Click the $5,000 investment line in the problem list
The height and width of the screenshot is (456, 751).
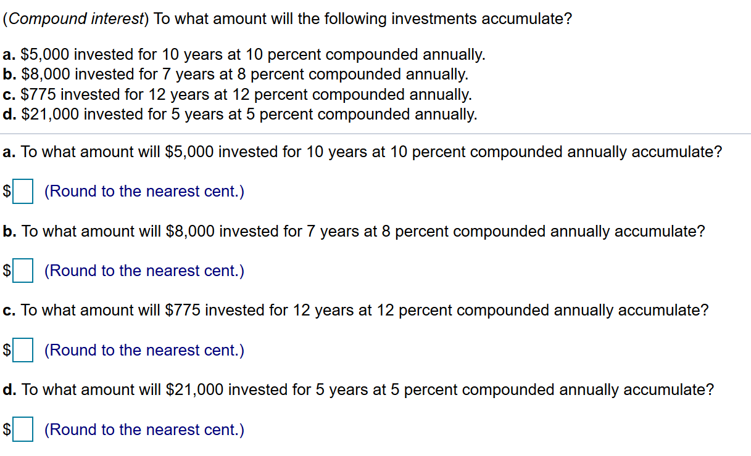pyautogui.click(x=244, y=54)
